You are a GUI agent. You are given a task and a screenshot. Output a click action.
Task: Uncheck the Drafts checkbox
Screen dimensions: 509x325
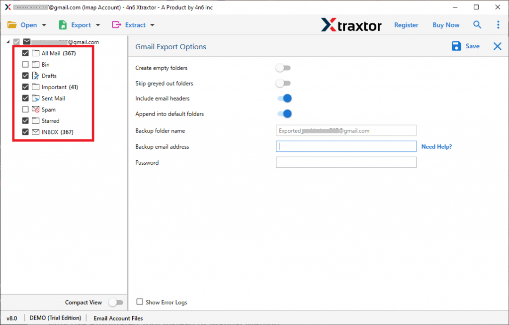[x=25, y=76]
